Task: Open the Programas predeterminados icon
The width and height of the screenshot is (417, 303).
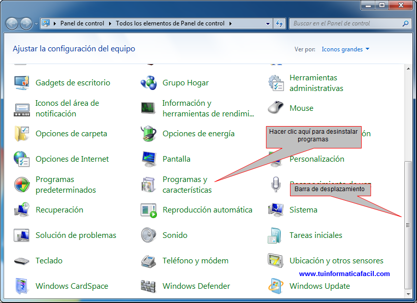Action: click(21, 185)
